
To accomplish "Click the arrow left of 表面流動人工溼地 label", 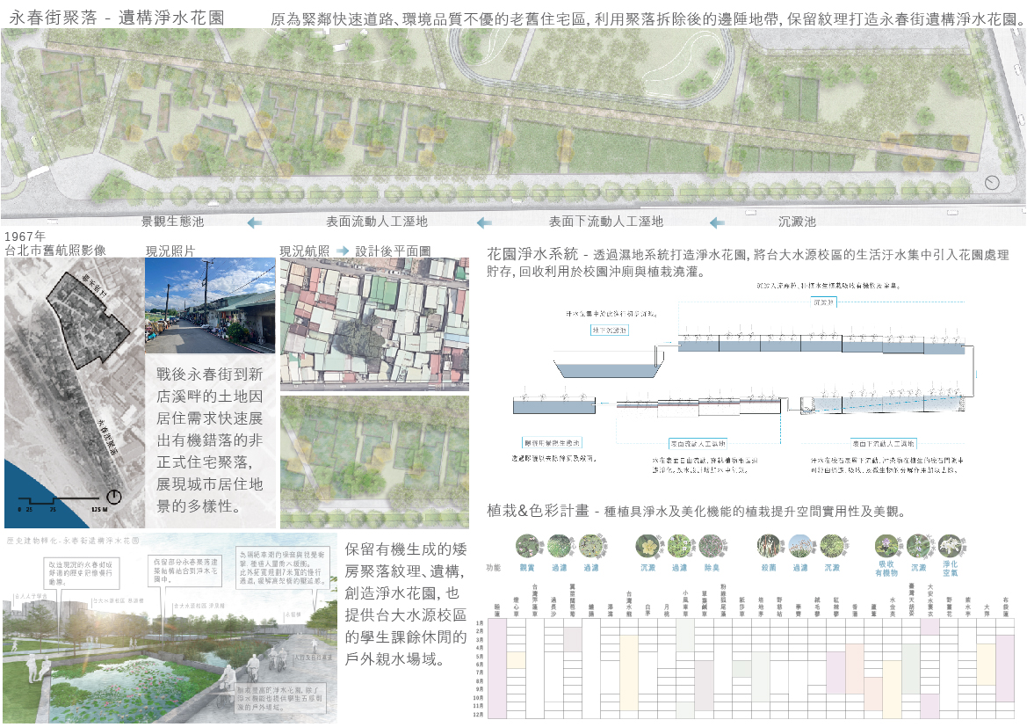I will [x=255, y=222].
